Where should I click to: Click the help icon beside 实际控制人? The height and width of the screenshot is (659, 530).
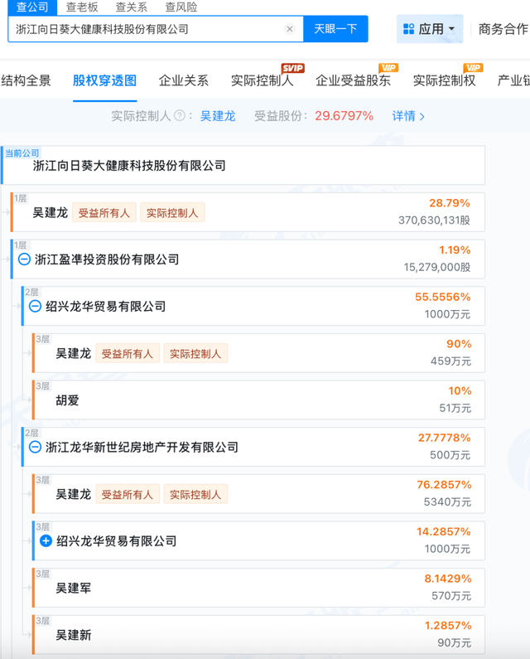tap(179, 116)
